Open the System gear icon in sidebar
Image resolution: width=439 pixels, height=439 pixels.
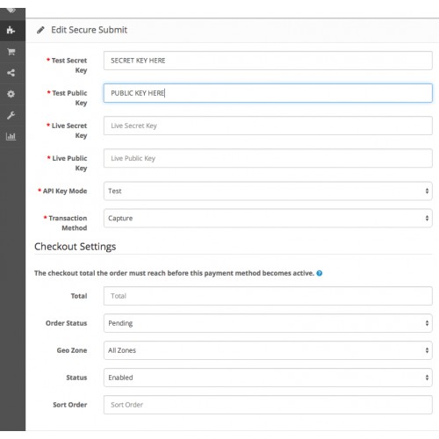11,94
